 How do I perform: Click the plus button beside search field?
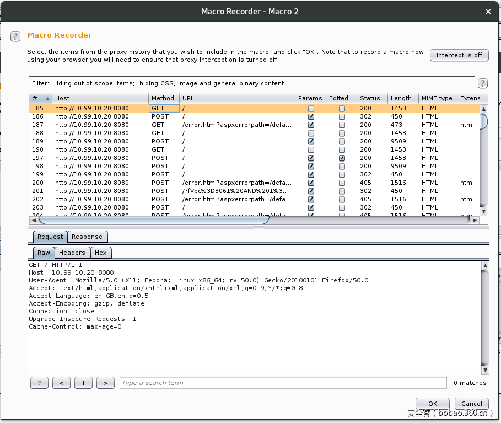[83, 383]
